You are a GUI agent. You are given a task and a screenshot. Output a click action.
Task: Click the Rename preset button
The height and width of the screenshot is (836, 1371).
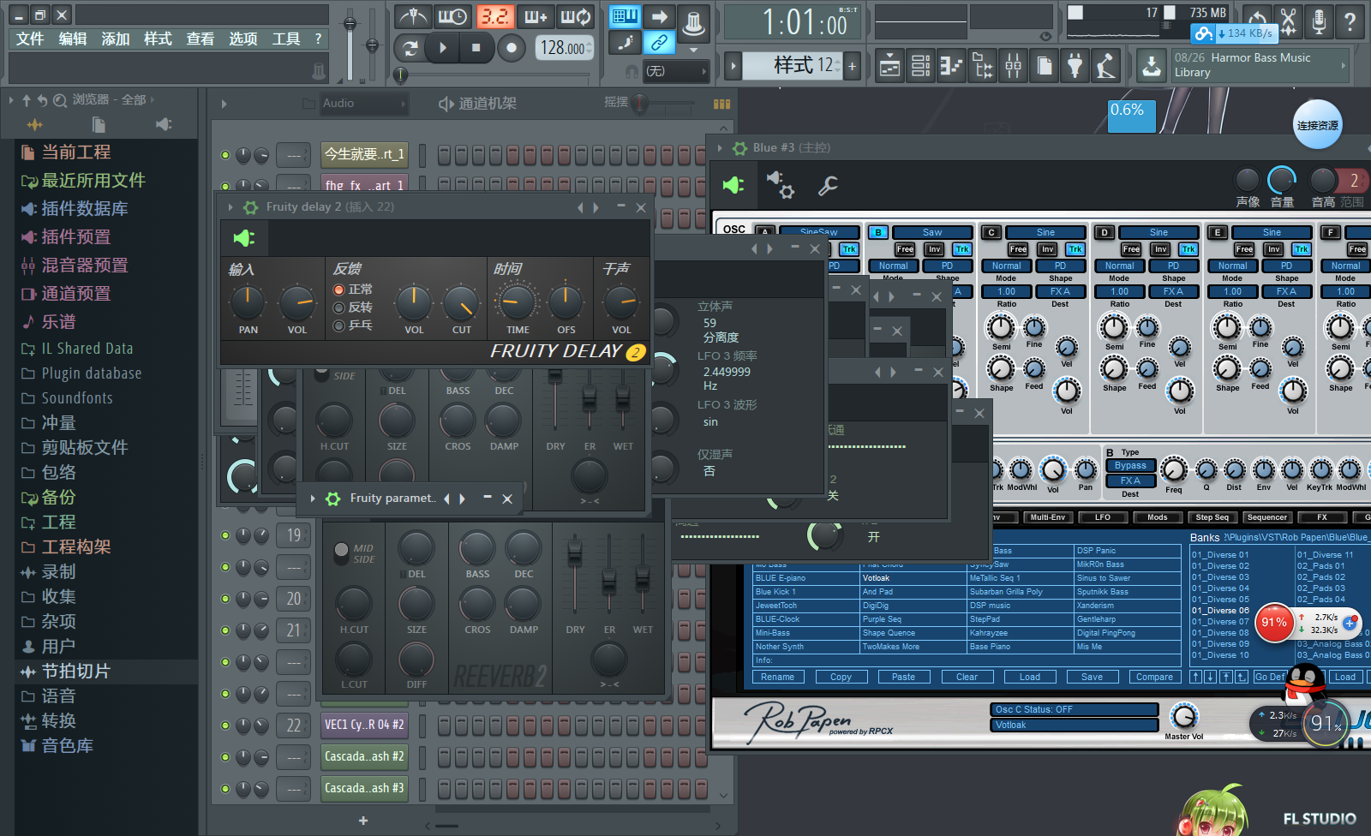point(777,677)
